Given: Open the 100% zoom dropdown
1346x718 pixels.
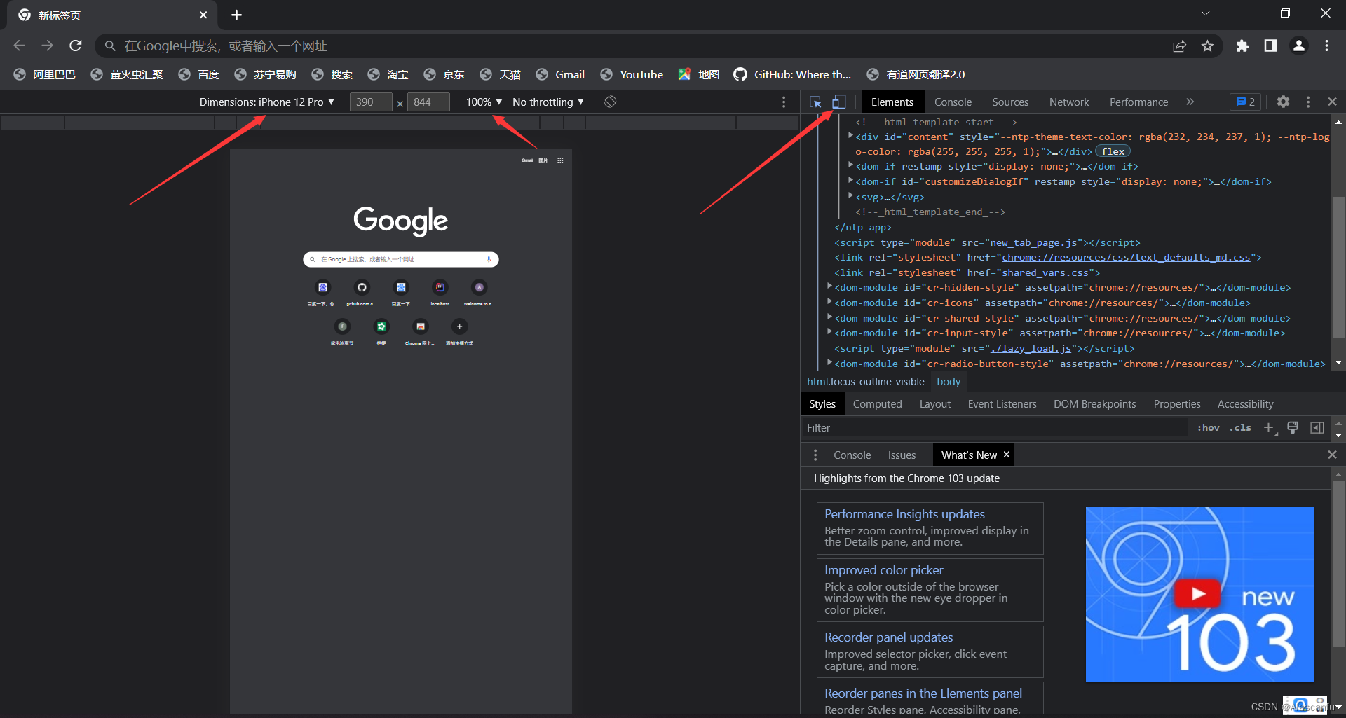Looking at the screenshot, I should [x=484, y=102].
